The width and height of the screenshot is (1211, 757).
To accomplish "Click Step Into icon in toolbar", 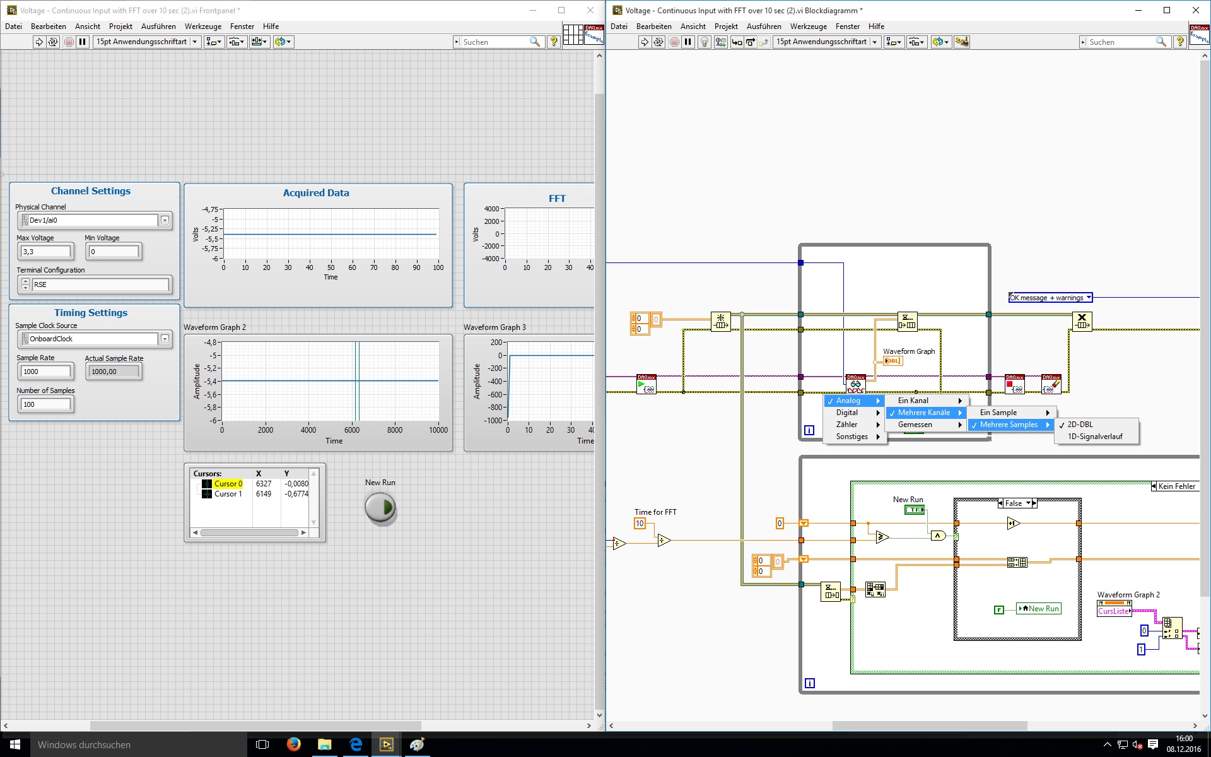I will pyautogui.click(x=737, y=42).
